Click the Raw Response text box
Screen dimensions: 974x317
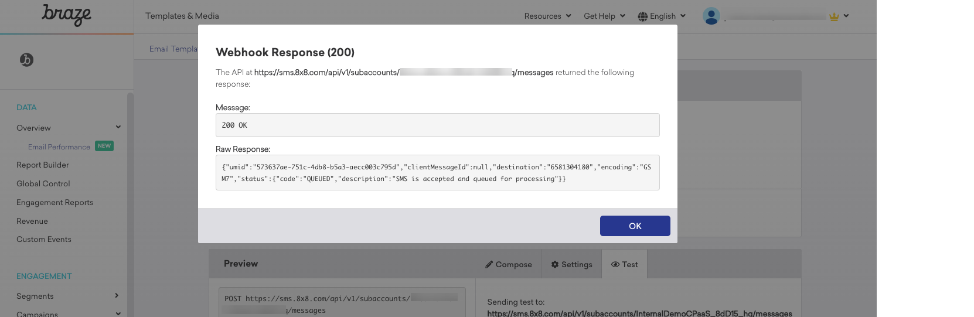pos(437,172)
